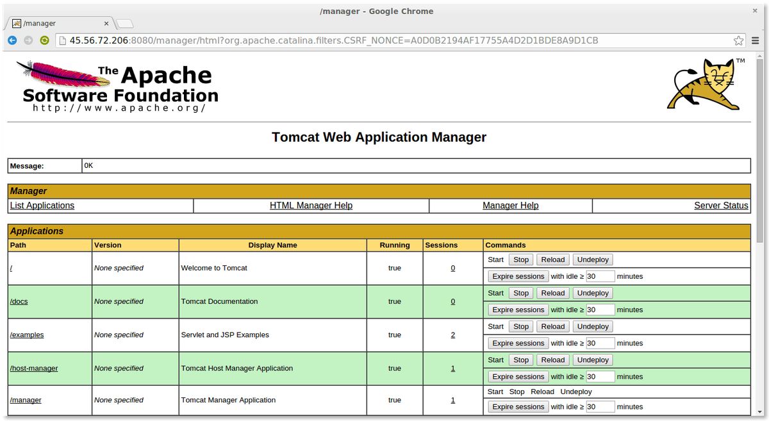Screen dimensions: 769x421
Task: Switch to the /manager browser tab
Action: (x=58, y=23)
